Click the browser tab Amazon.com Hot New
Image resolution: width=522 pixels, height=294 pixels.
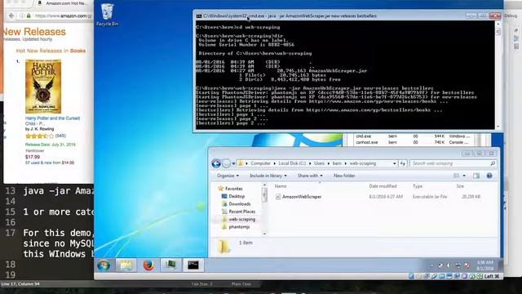tap(64, 3)
